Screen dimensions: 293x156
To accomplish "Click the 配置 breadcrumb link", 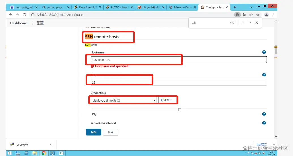I will coord(40,23).
